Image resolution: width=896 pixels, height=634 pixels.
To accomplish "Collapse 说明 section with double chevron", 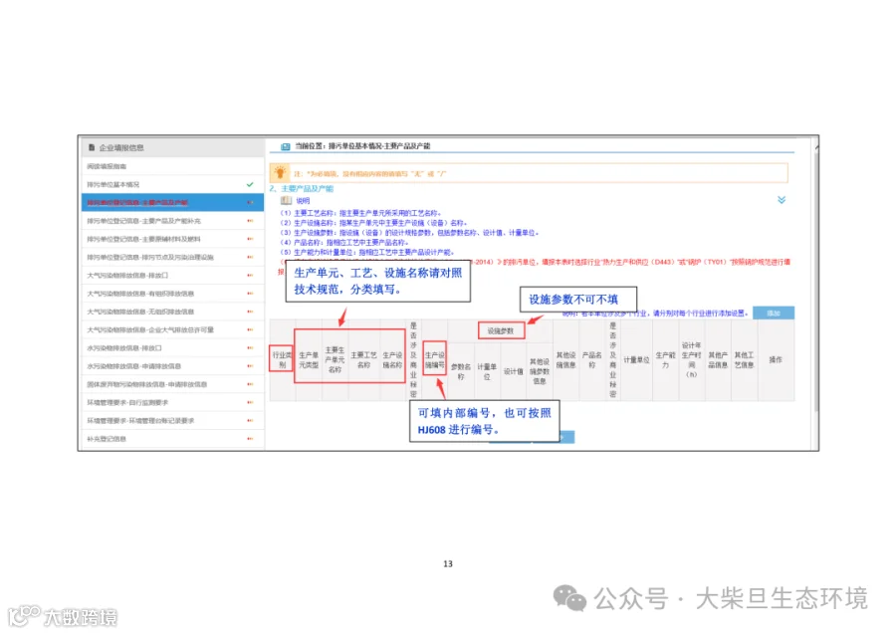I will (x=782, y=200).
